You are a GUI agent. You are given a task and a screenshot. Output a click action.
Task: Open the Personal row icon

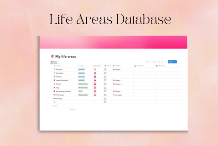tap(54, 69)
